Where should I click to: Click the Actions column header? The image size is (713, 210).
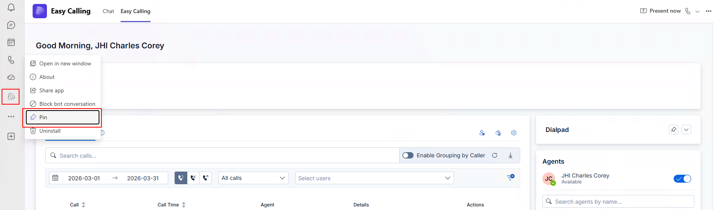click(x=475, y=205)
